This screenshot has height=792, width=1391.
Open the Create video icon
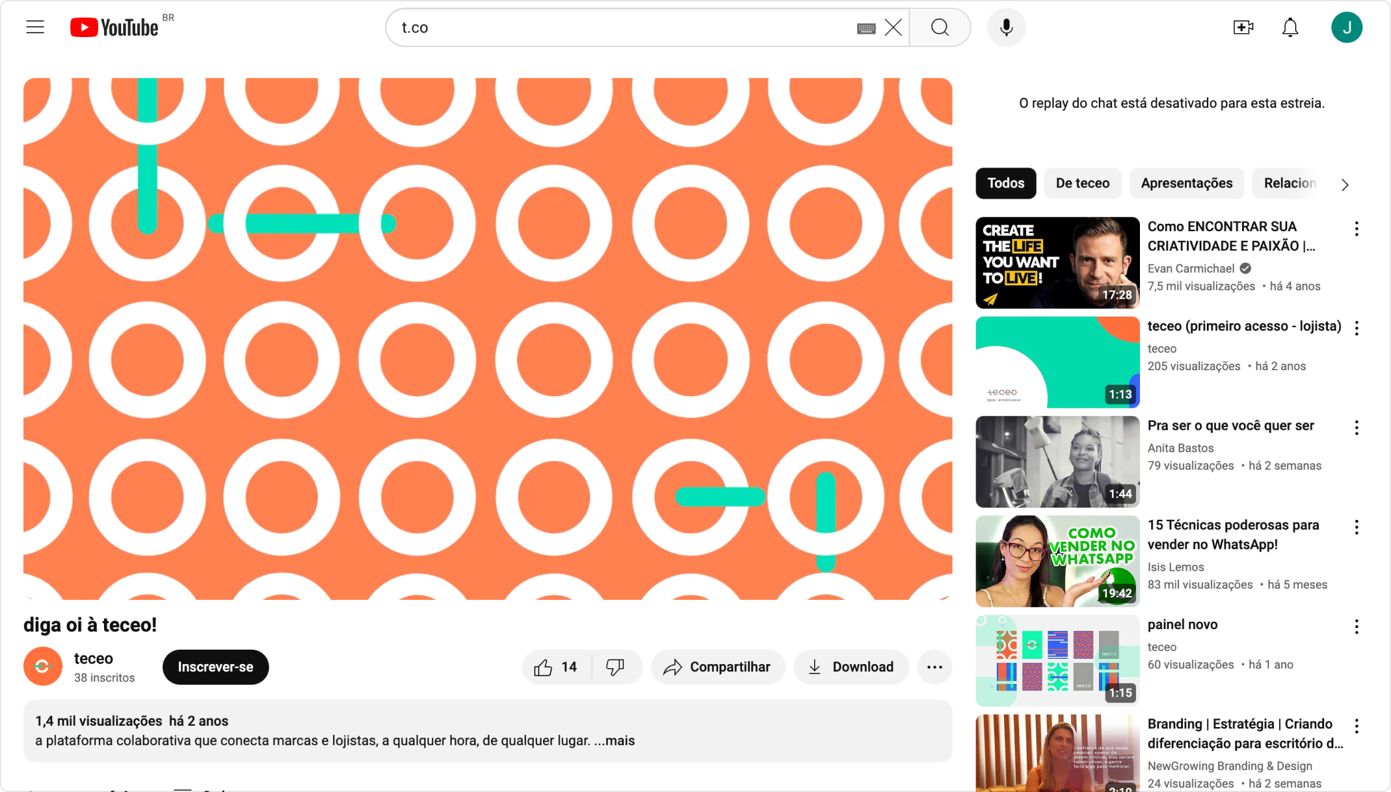pyautogui.click(x=1243, y=28)
